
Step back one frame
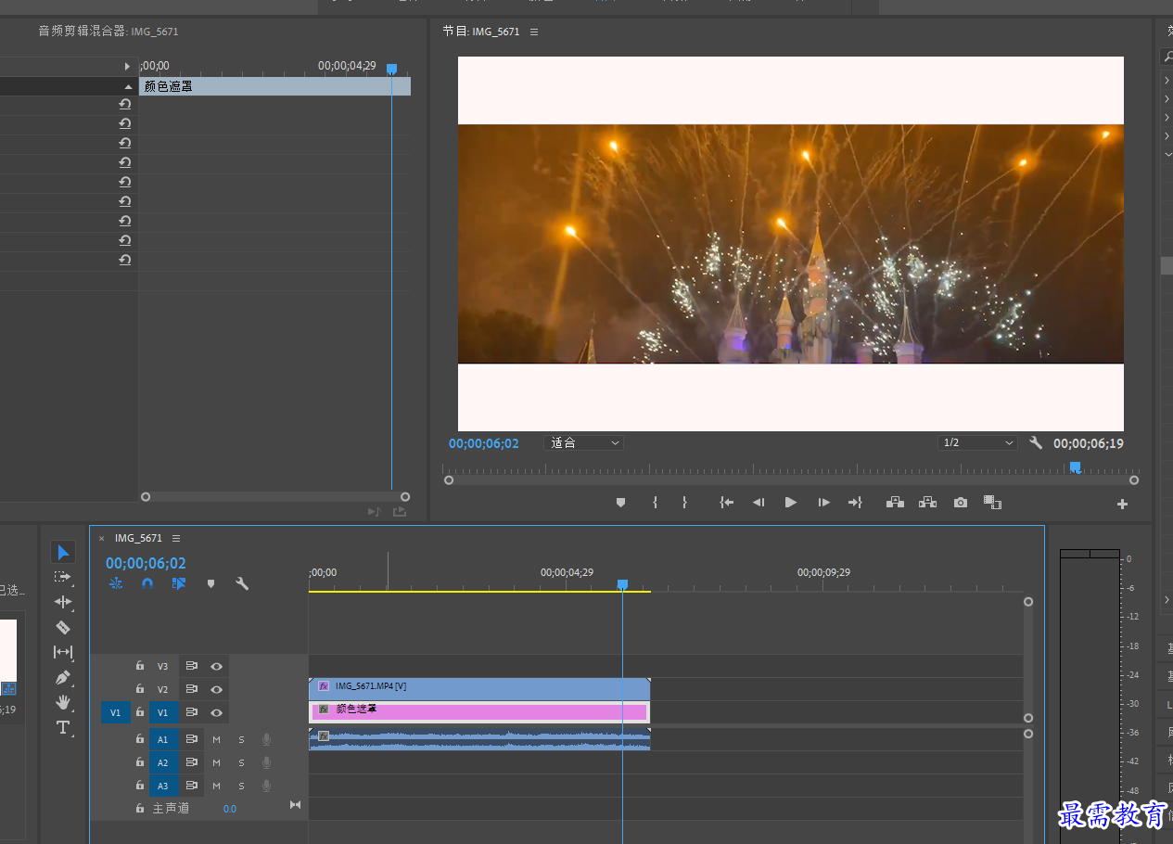(x=759, y=503)
